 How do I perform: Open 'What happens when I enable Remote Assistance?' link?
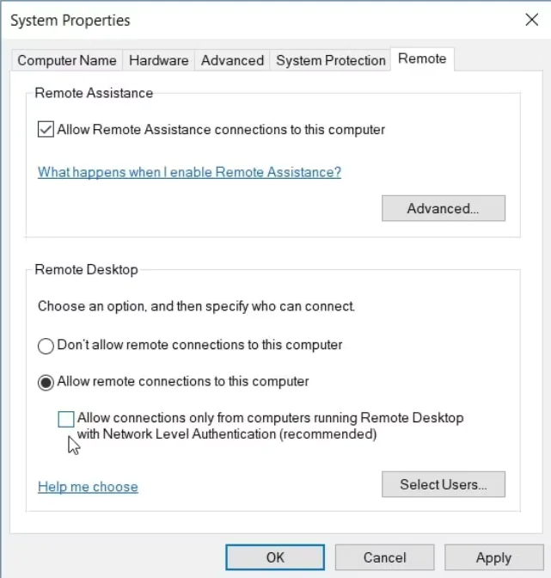[189, 172]
